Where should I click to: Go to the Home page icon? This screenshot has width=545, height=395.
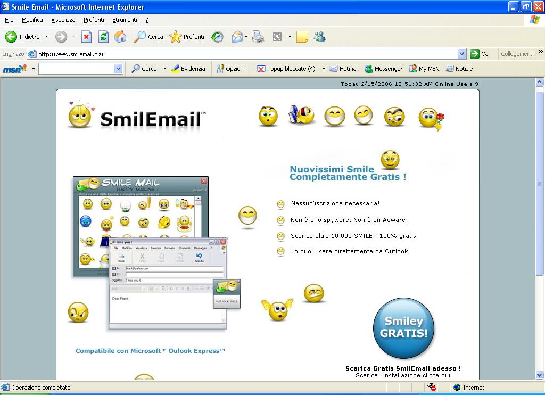[x=120, y=37]
